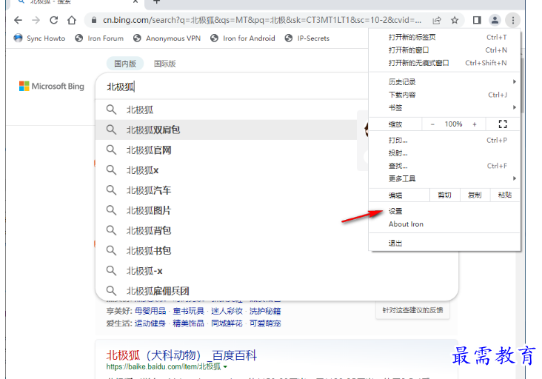Click search icon beside 北极狐汽车

[111, 190]
